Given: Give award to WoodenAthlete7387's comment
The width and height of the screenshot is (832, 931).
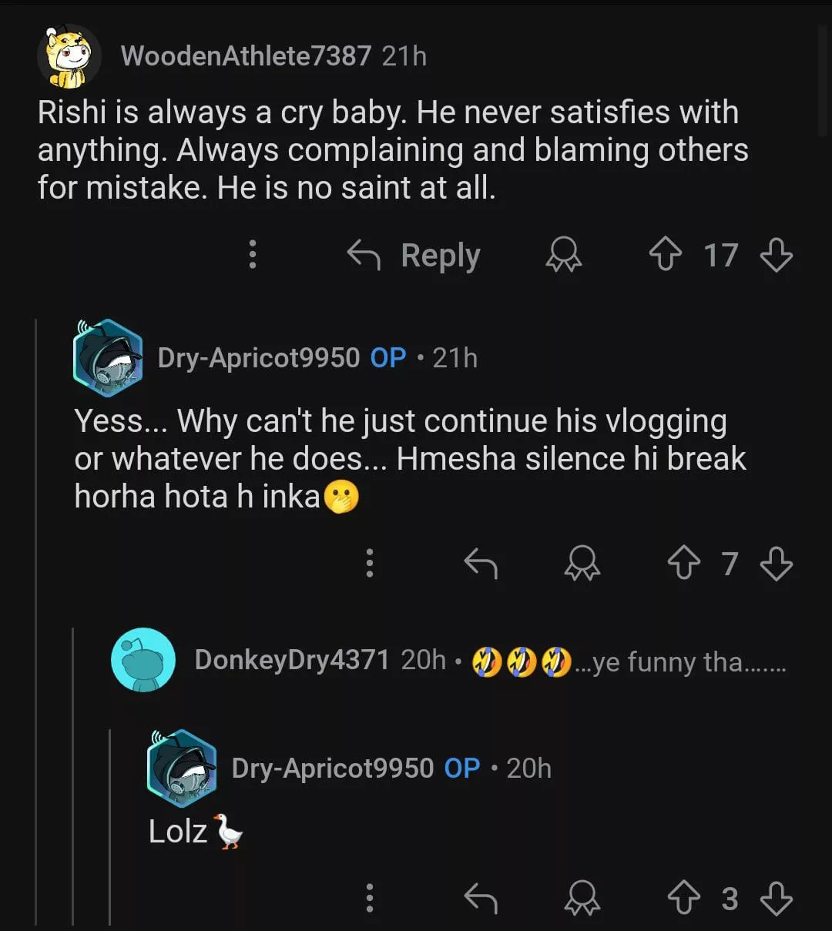Looking at the screenshot, I should pyautogui.click(x=564, y=255).
